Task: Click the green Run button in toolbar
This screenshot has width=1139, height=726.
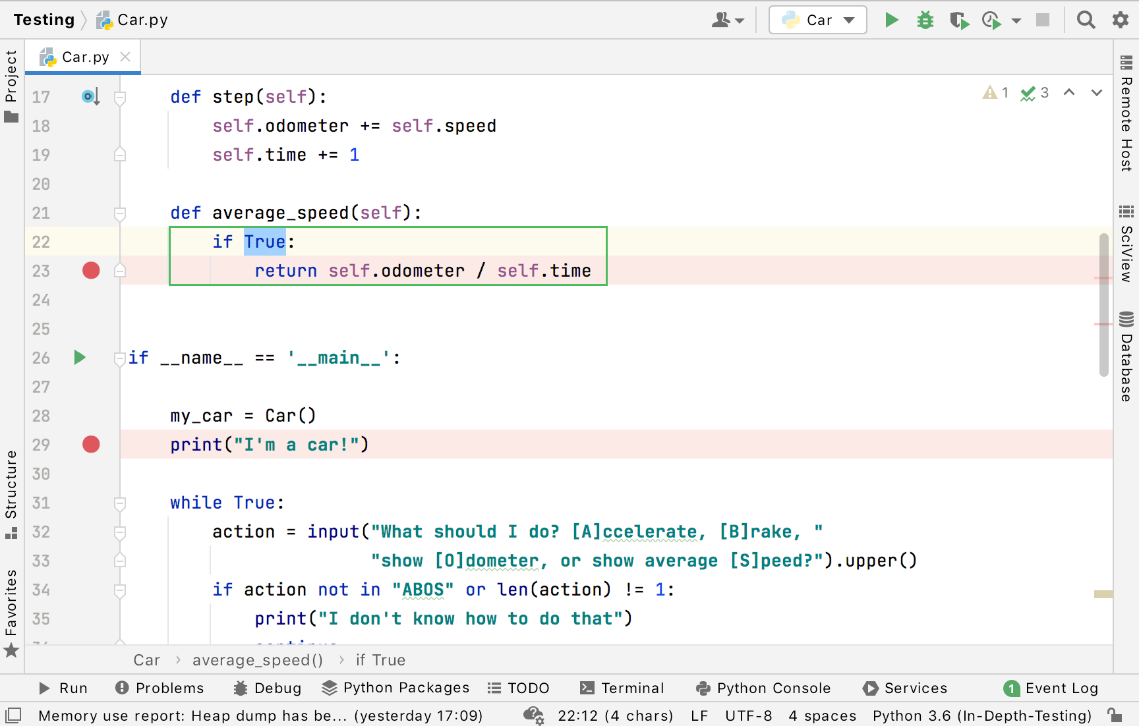Action: [x=891, y=20]
